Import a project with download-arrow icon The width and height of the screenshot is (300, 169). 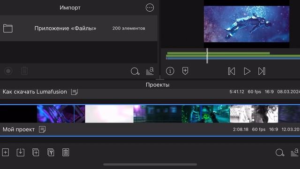tap(21, 153)
